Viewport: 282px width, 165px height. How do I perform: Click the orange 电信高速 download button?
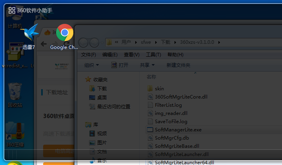coord(58,151)
